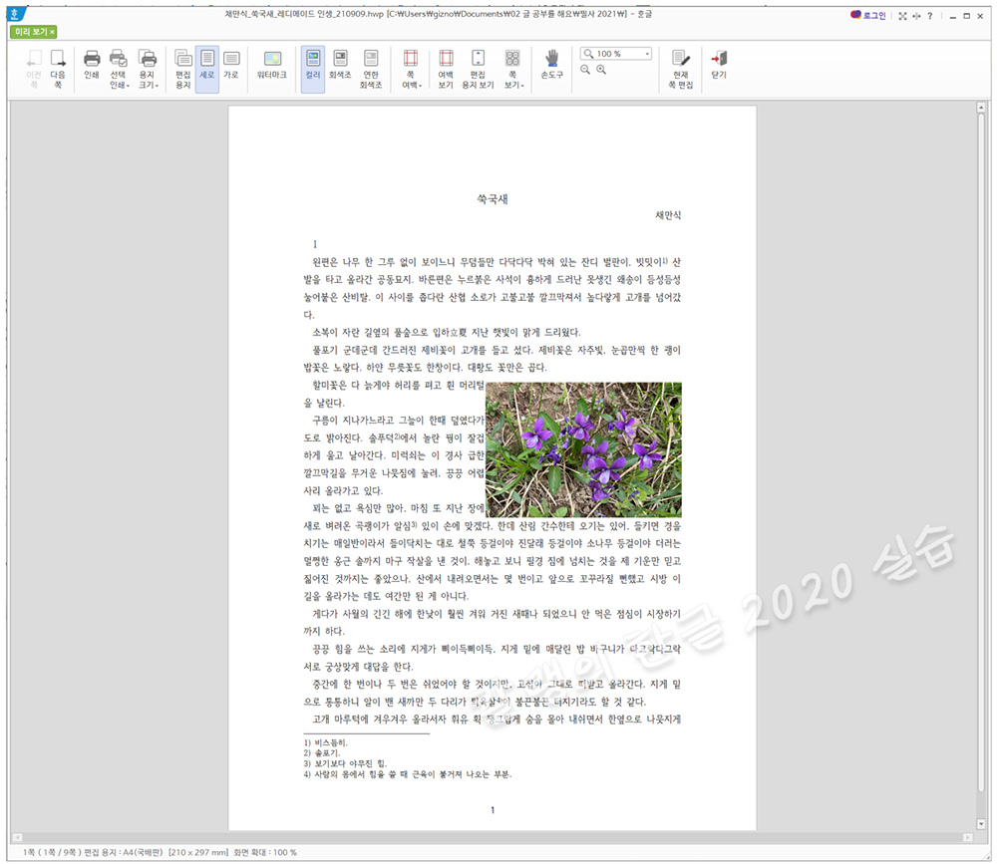Viewport: 997px width, 864px height.
Task: Toggle 여백 보기 margin display
Action: 446,69
